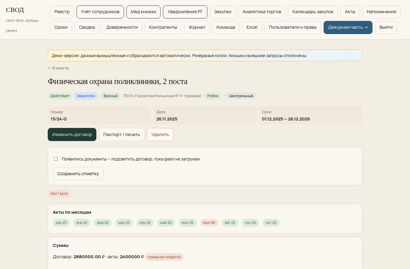The height and width of the screenshot is (269, 410).
Task: Open the Журнал
Action: pyautogui.click(x=197, y=28)
